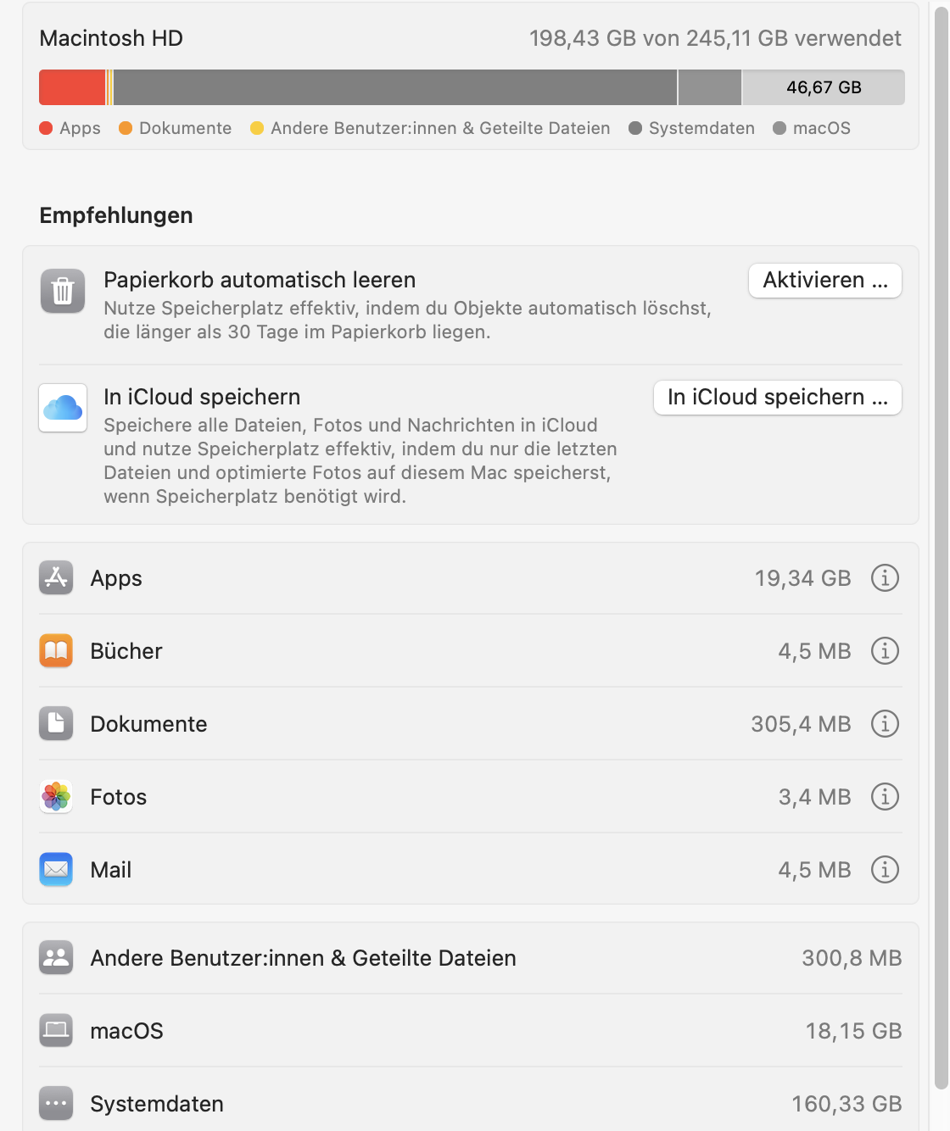Screen dimensions: 950x1131
Task: Click the gray macOS legend dot
Action: pyautogui.click(x=780, y=128)
